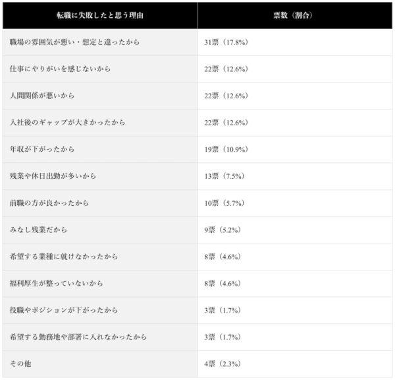Click the 10票（5.7%） value
Image resolution: width=395 pixels, height=380 pixels.
224,203
